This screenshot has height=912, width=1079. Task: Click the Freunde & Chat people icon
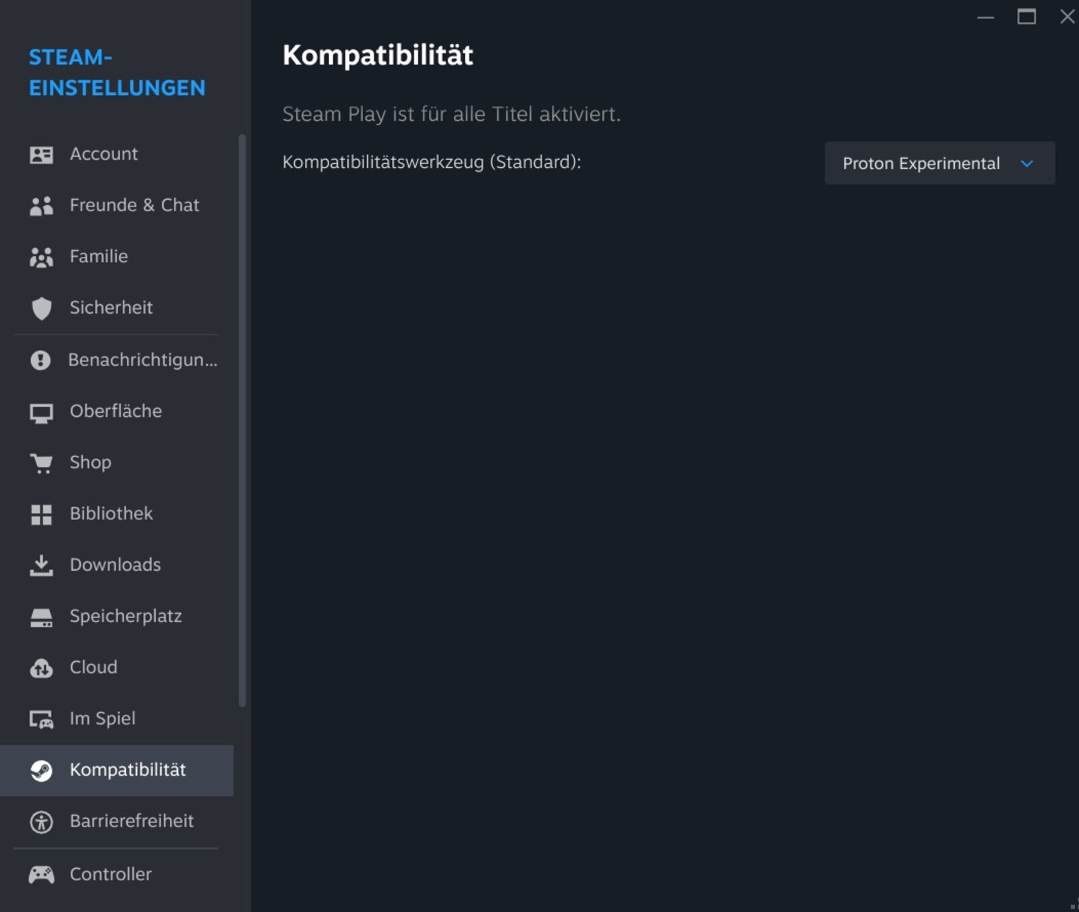pos(41,206)
